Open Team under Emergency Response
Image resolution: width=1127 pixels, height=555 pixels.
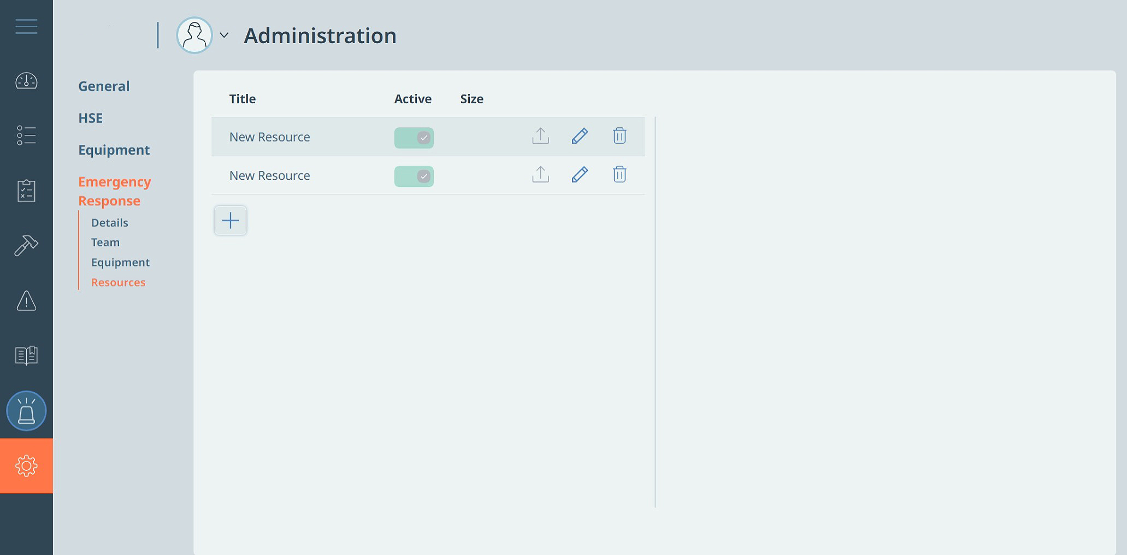105,243
